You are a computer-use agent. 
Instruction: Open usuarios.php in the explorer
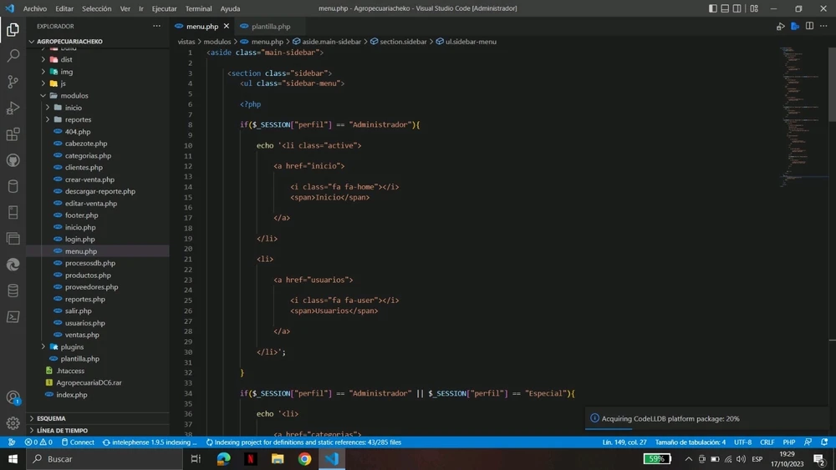pyautogui.click(x=84, y=323)
